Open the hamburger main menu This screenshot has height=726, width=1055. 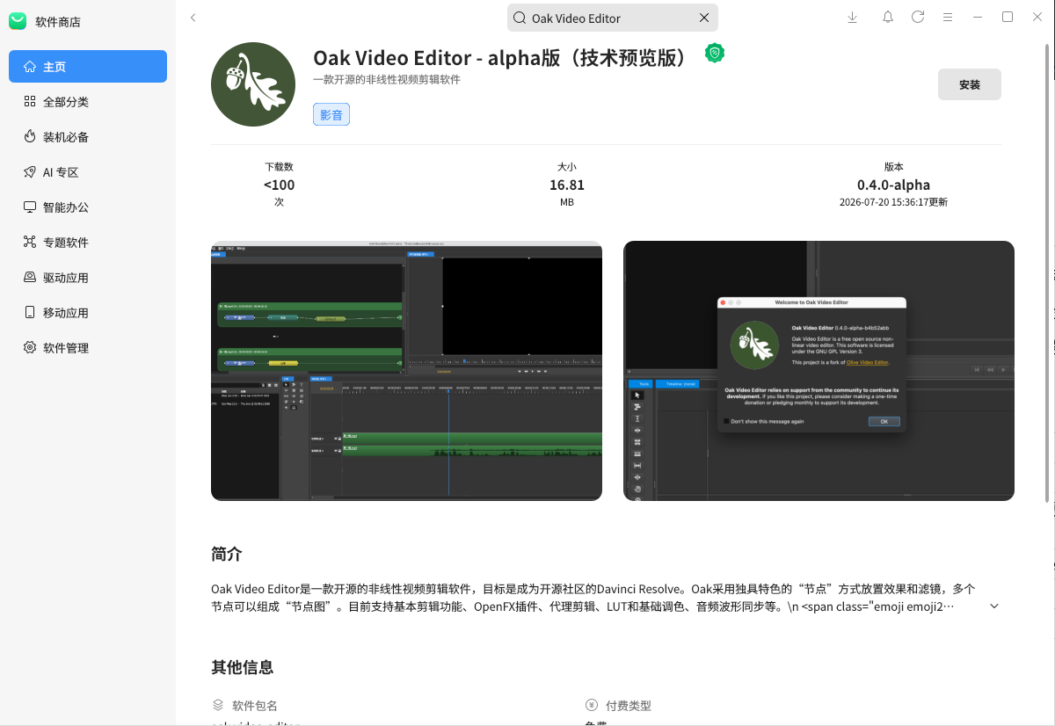pyautogui.click(x=948, y=18)
